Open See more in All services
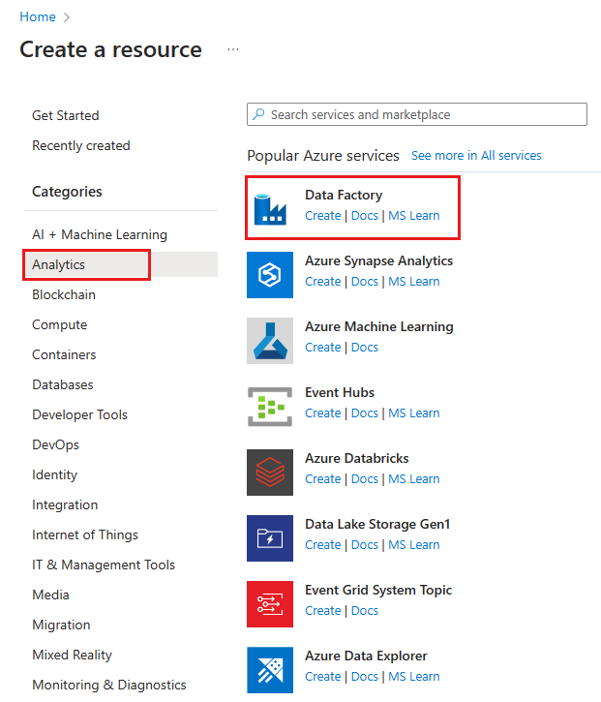 (476, 155)
